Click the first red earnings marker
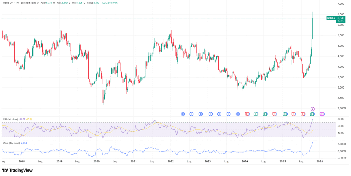 pyautogui.click(x=247, y=114)
